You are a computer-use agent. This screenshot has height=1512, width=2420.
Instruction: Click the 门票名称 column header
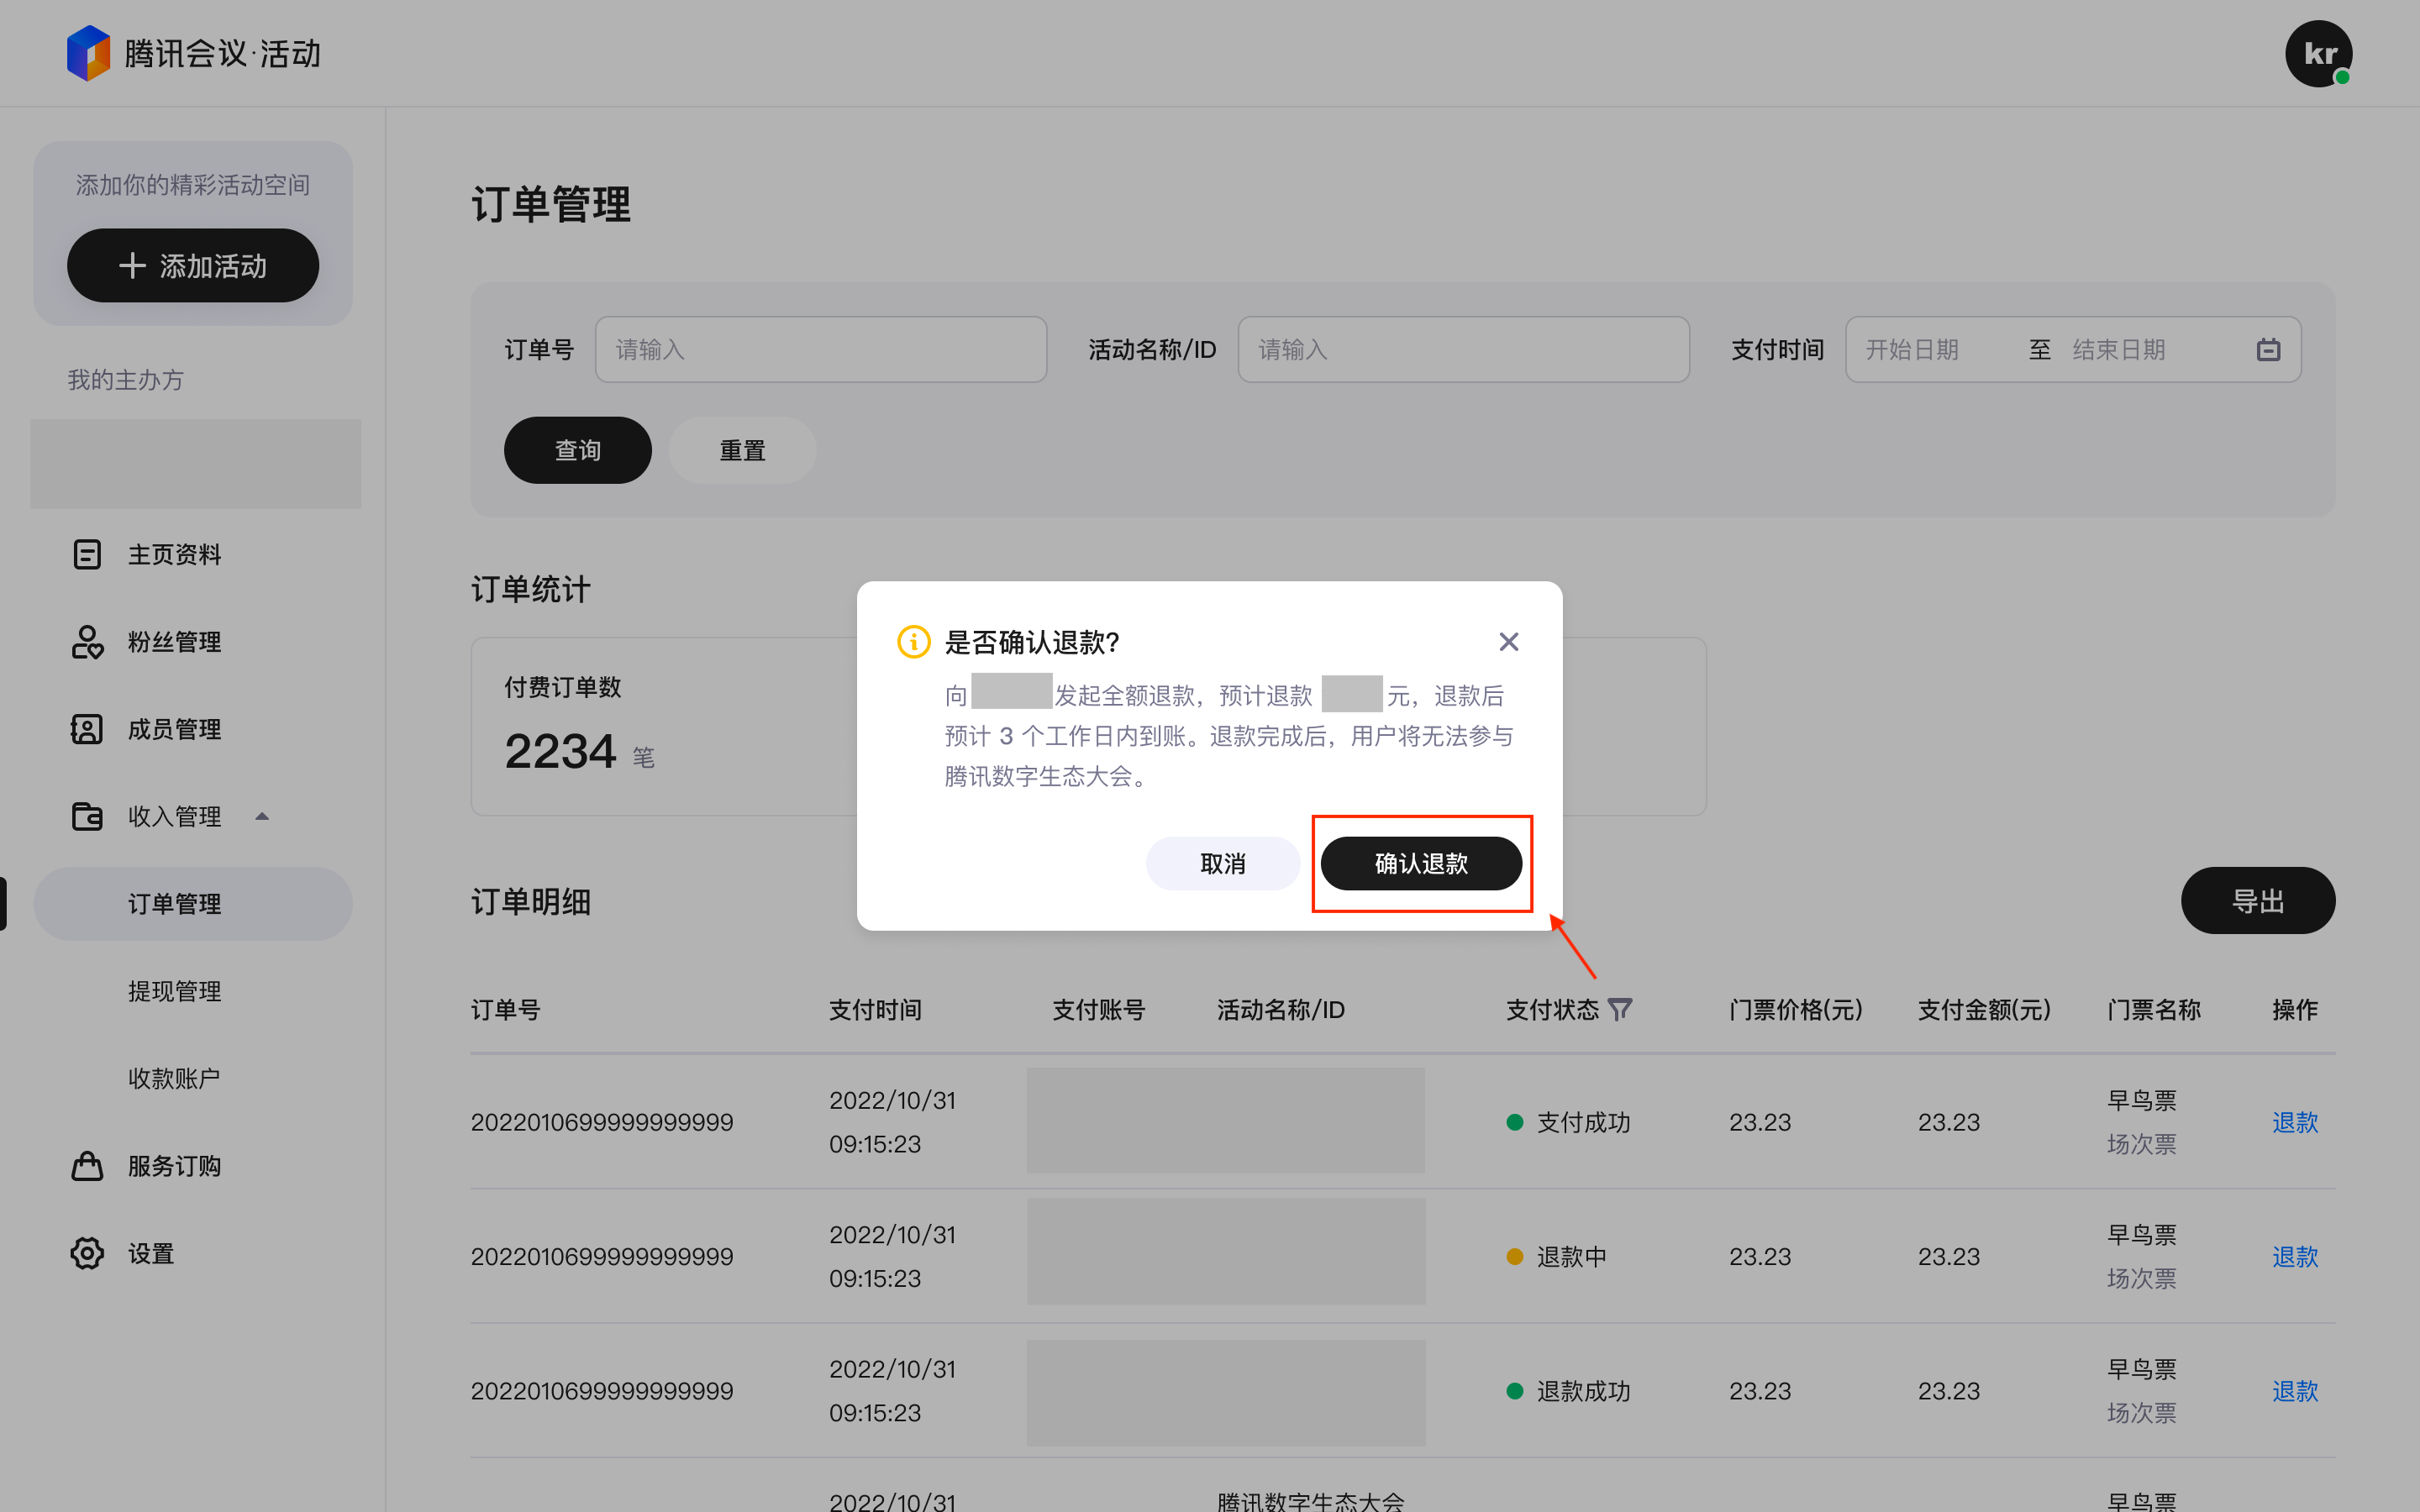pyautogui.click(x=2153, y=1009)
